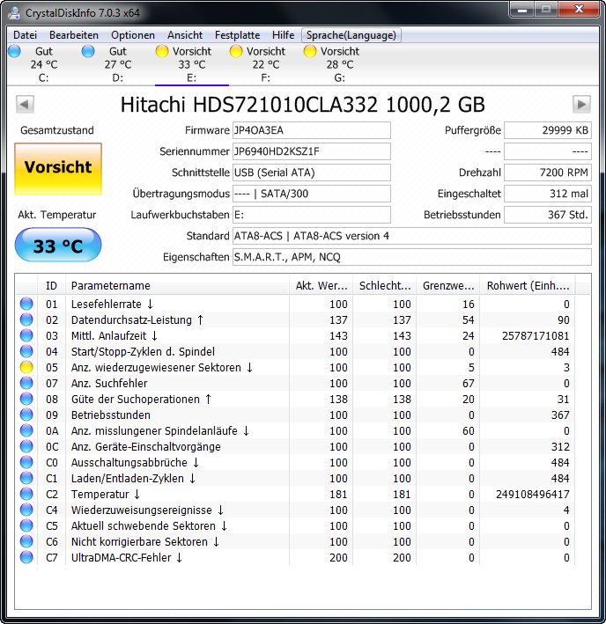The image size is (606, 624).
Task: Select drive F: at 22 °C
Action: 266,64
